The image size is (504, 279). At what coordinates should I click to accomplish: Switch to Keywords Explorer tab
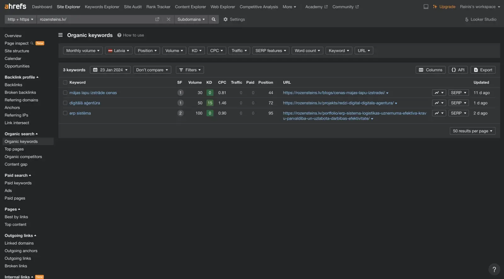102,7
